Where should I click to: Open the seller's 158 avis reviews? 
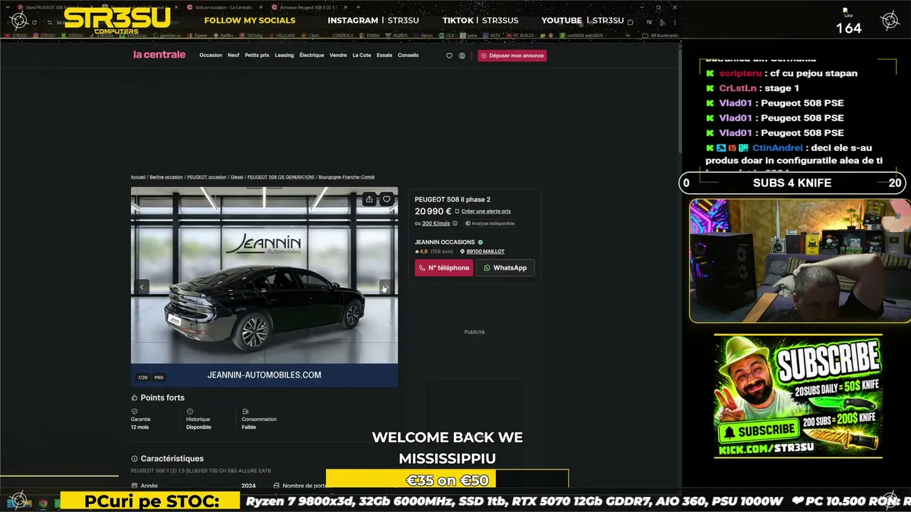442,251
